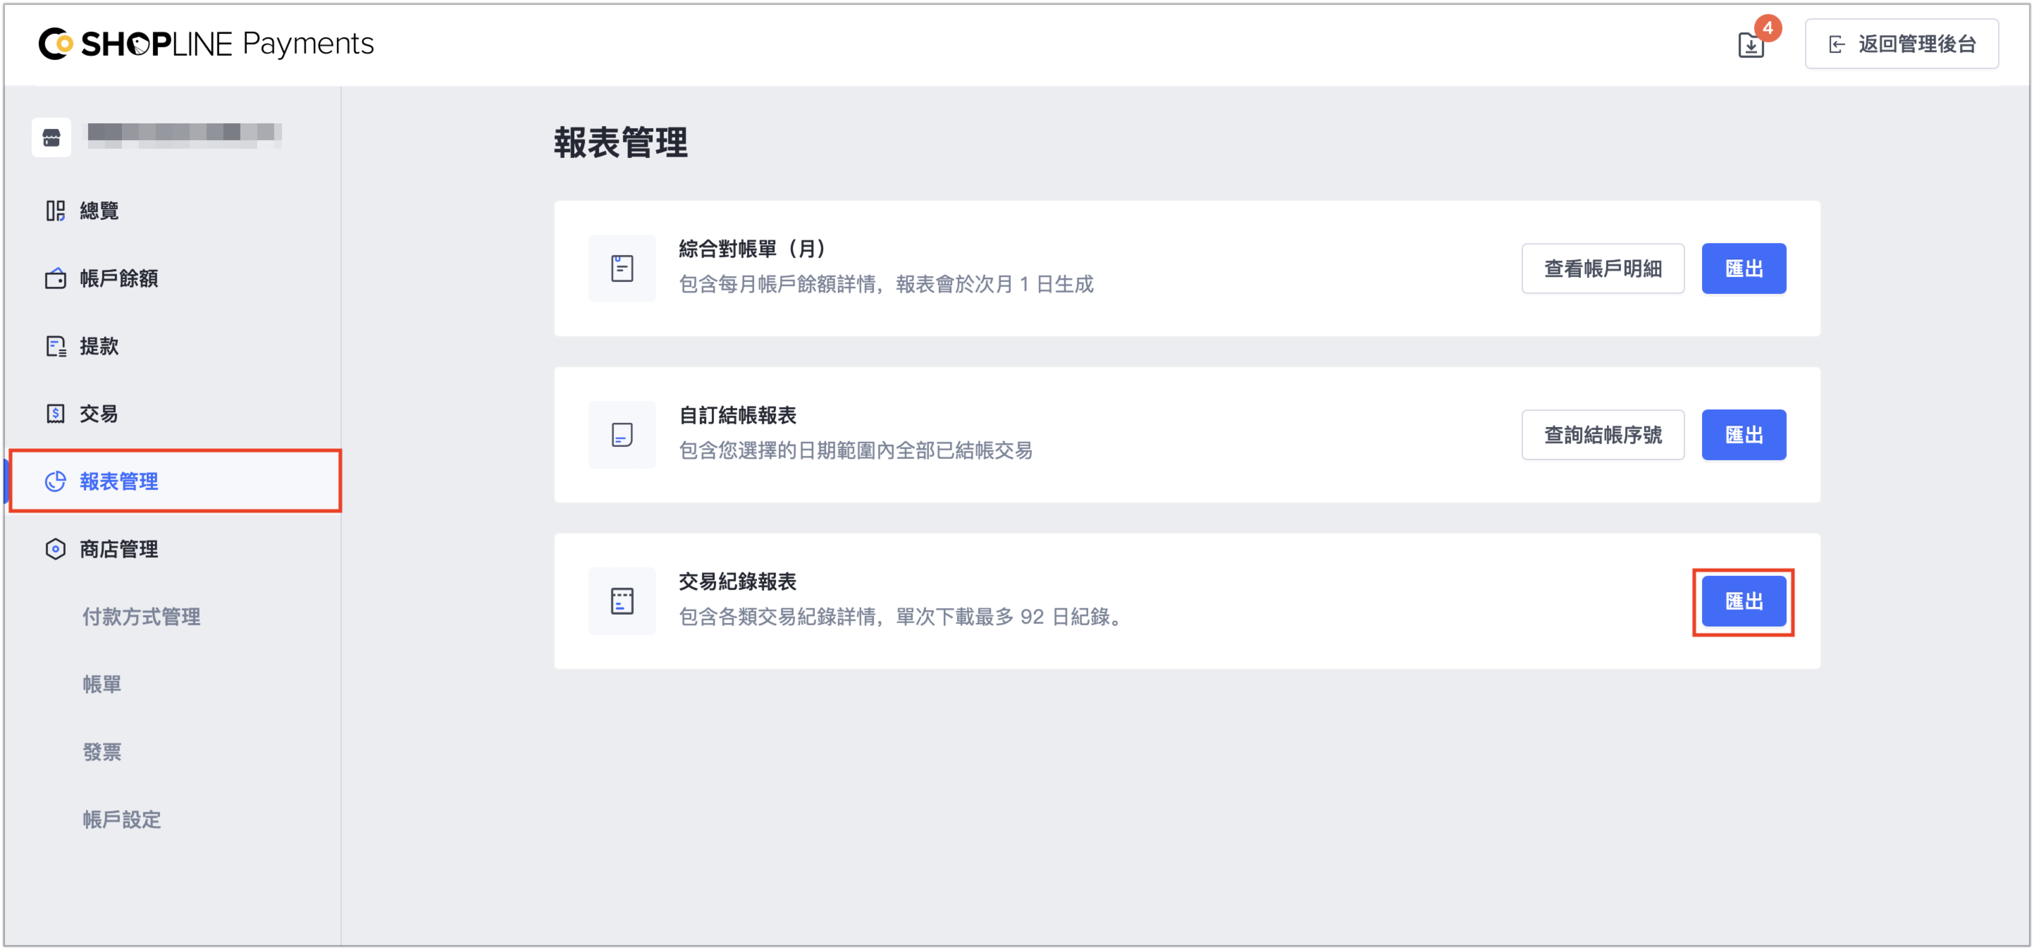Go to 付款方式管理 submenu item
The image size is (2034, 950).
click(x=141, y=617)
